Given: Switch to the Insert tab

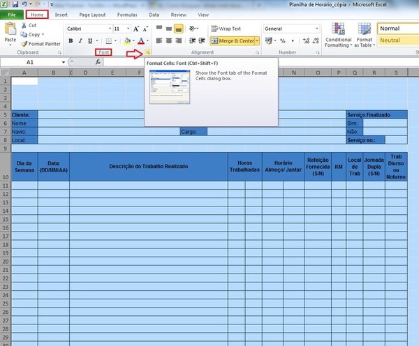Looking at the screenshot, I should click(61, 15).
